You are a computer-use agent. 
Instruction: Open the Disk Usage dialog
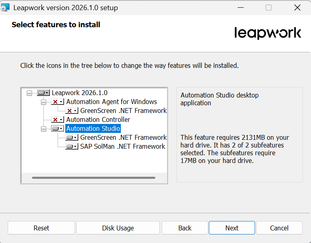click(x=118, y=228)
